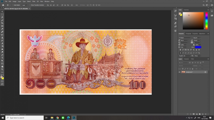Open the Color panel options menu
The height and width of the screenshot is (120, 214).
tap(208, 10)
